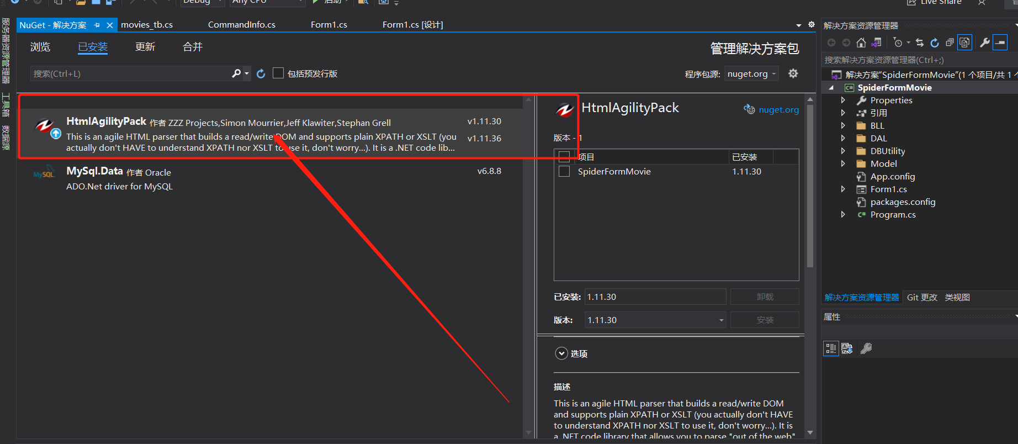Click alphabetical sort icon in Properties panel
Screen dimensions: 1018x444
847,348
